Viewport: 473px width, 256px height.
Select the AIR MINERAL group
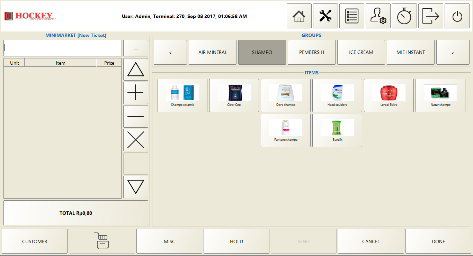[213, 52]
